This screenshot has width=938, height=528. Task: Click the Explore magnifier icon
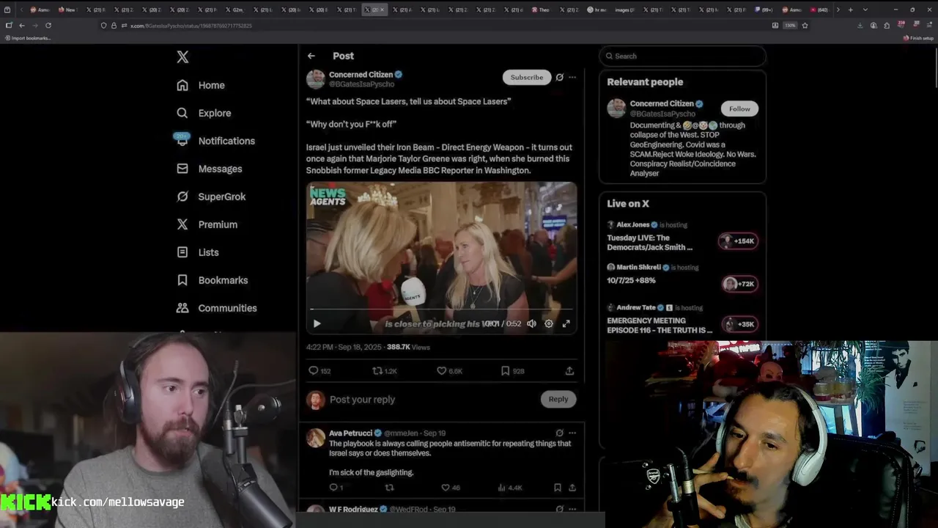182,113
